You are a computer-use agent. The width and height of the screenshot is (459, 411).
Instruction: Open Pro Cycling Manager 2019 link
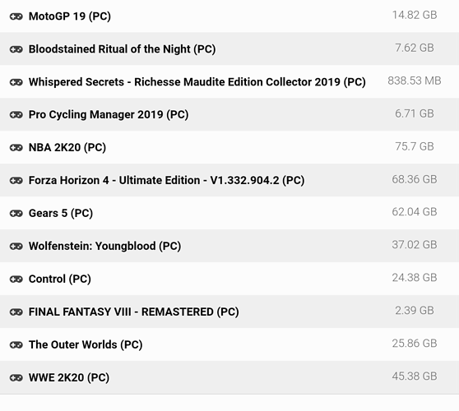point(109,115)
